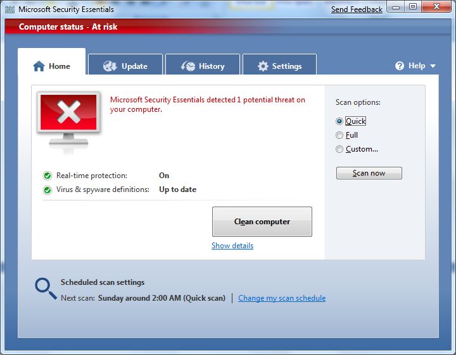456x355 pixels.
Task: Click Change my scan schedule link
Action: point(282,298)
